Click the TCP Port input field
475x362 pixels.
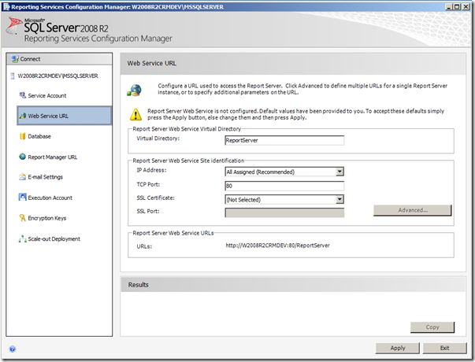coord(284,186)
